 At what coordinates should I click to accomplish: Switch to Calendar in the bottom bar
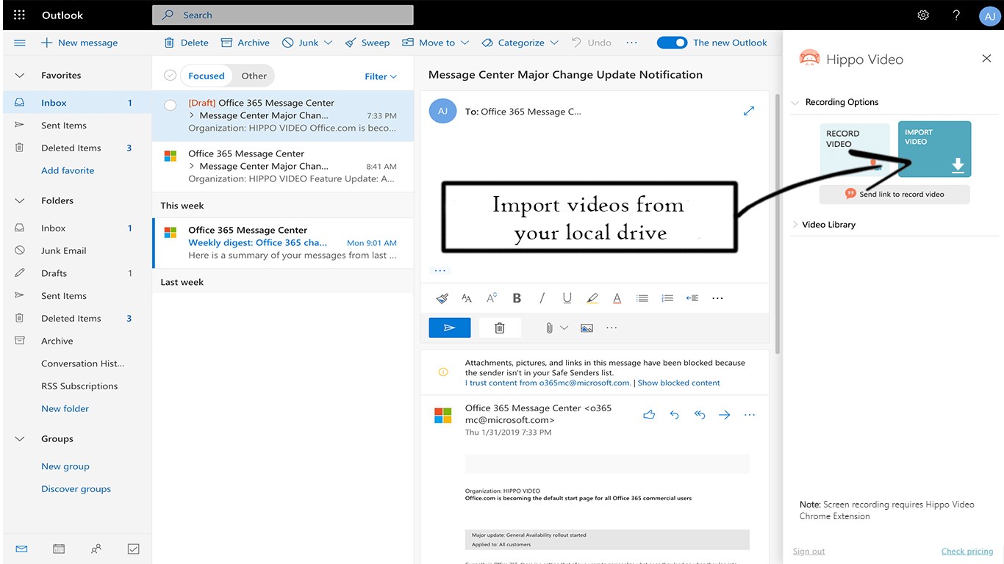(x=59, y=549)
